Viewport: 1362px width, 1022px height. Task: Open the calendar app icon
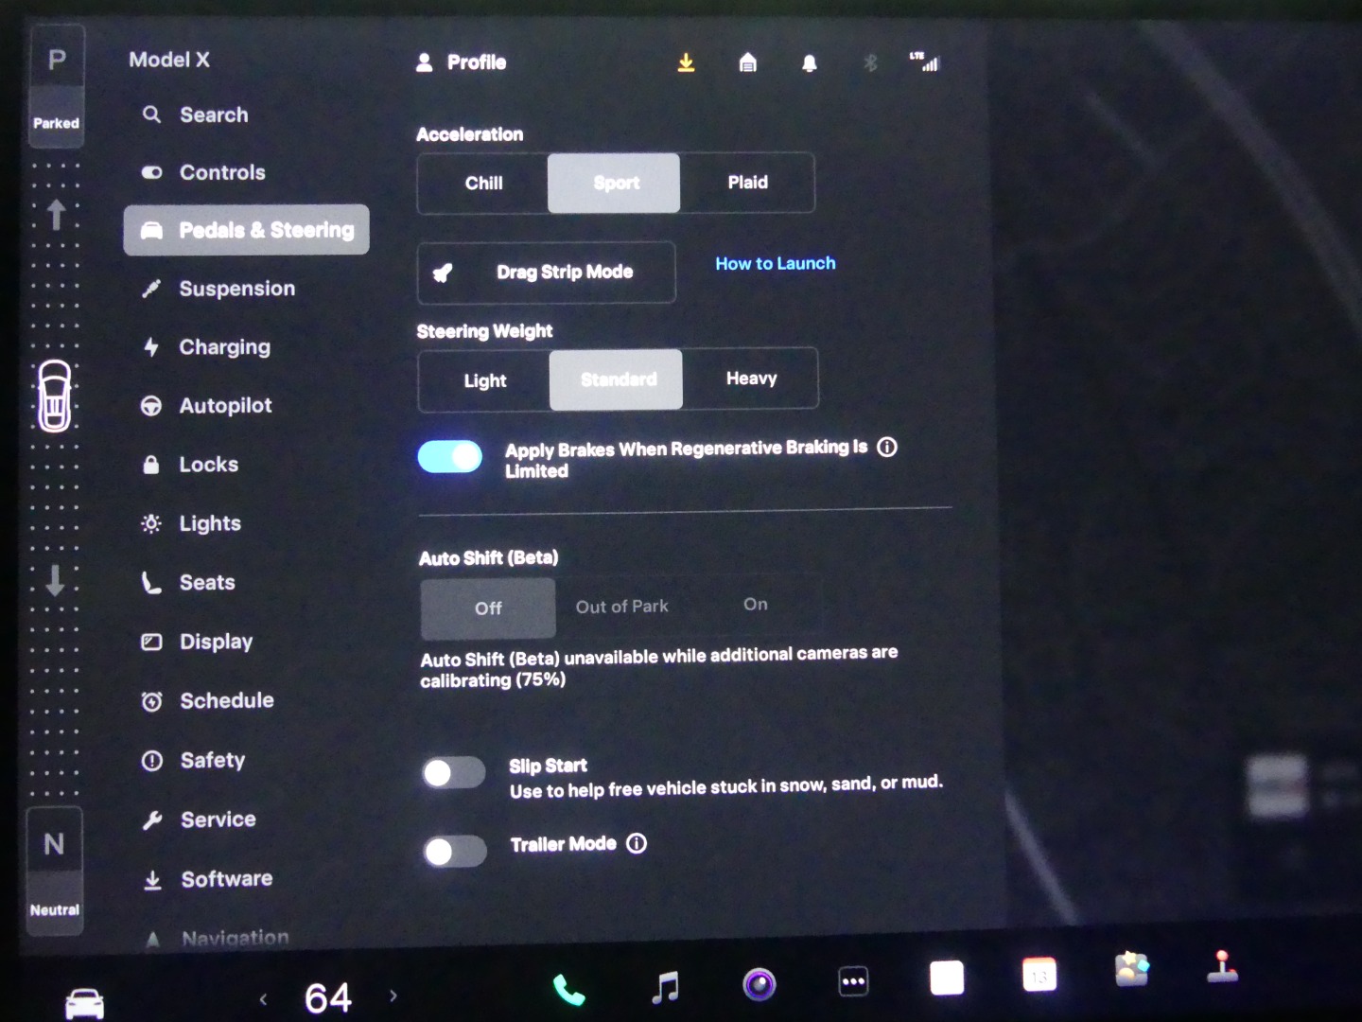(1039, 975)
